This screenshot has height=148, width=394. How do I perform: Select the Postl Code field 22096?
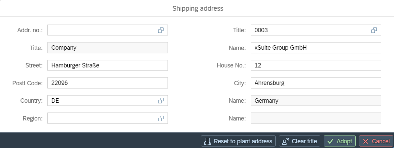pos(107,83)
